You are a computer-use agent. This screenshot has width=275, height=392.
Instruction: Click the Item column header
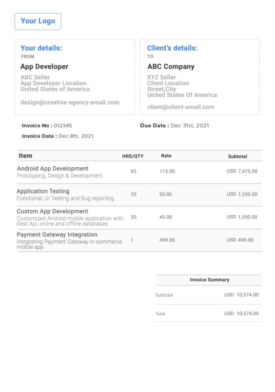click(25, 156)
